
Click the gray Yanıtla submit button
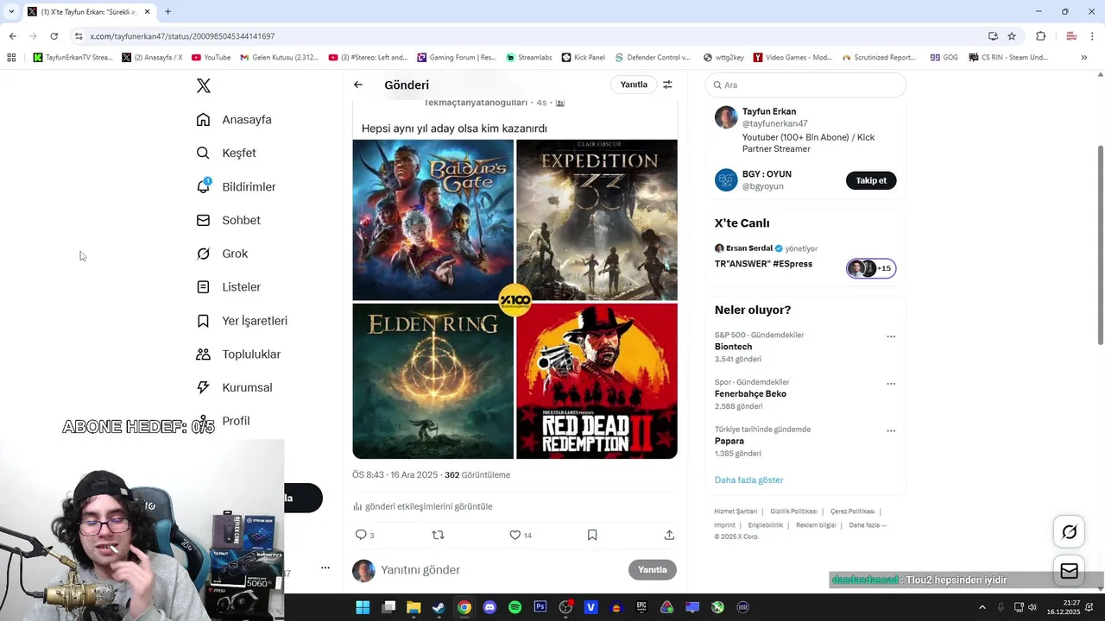coord(653,570)
